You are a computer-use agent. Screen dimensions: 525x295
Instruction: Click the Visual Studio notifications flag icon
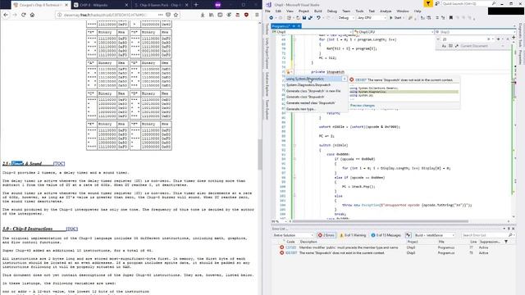428,3
